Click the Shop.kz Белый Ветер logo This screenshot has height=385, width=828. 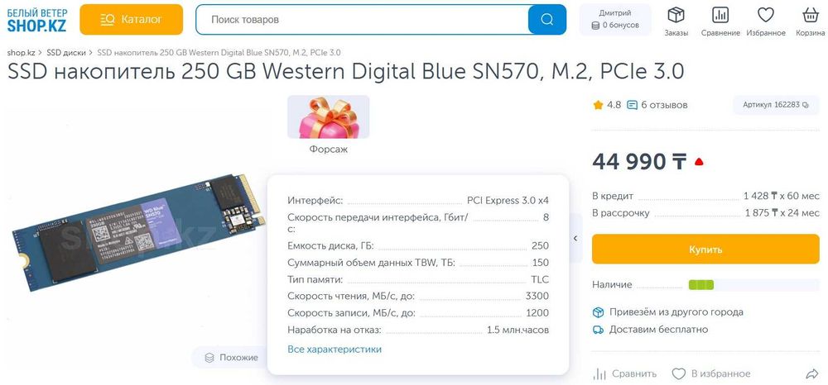pos(37,19)
